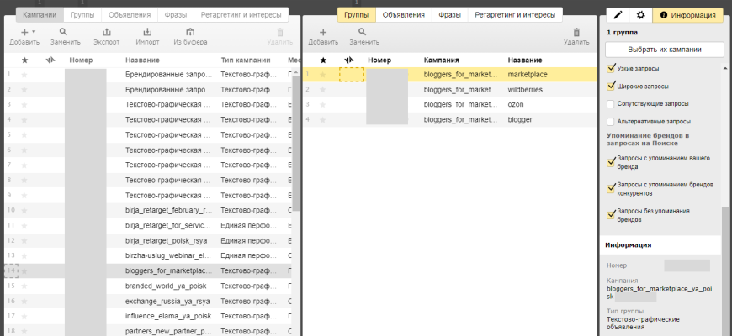732x336 pixels.
Task: Click the Импорт icon in campaigns toolbar
Action: click(x=147, y=32)
